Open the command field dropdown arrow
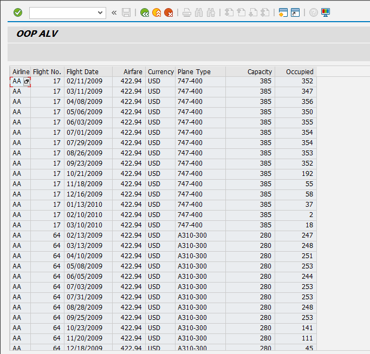The width and height of the screenshot is (370, 354). coord(100,12)
